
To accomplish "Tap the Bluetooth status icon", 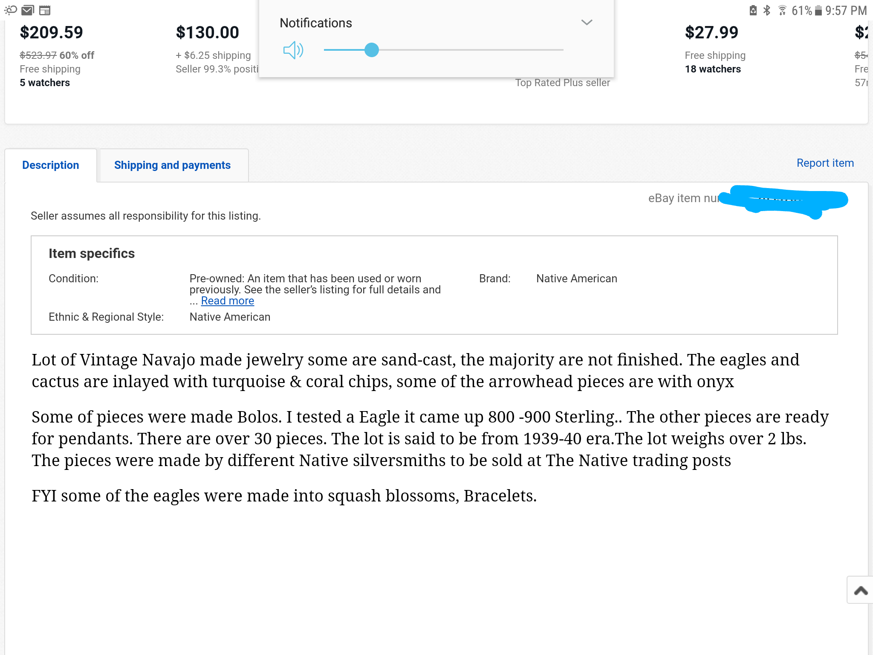I will tap(767, 10).
